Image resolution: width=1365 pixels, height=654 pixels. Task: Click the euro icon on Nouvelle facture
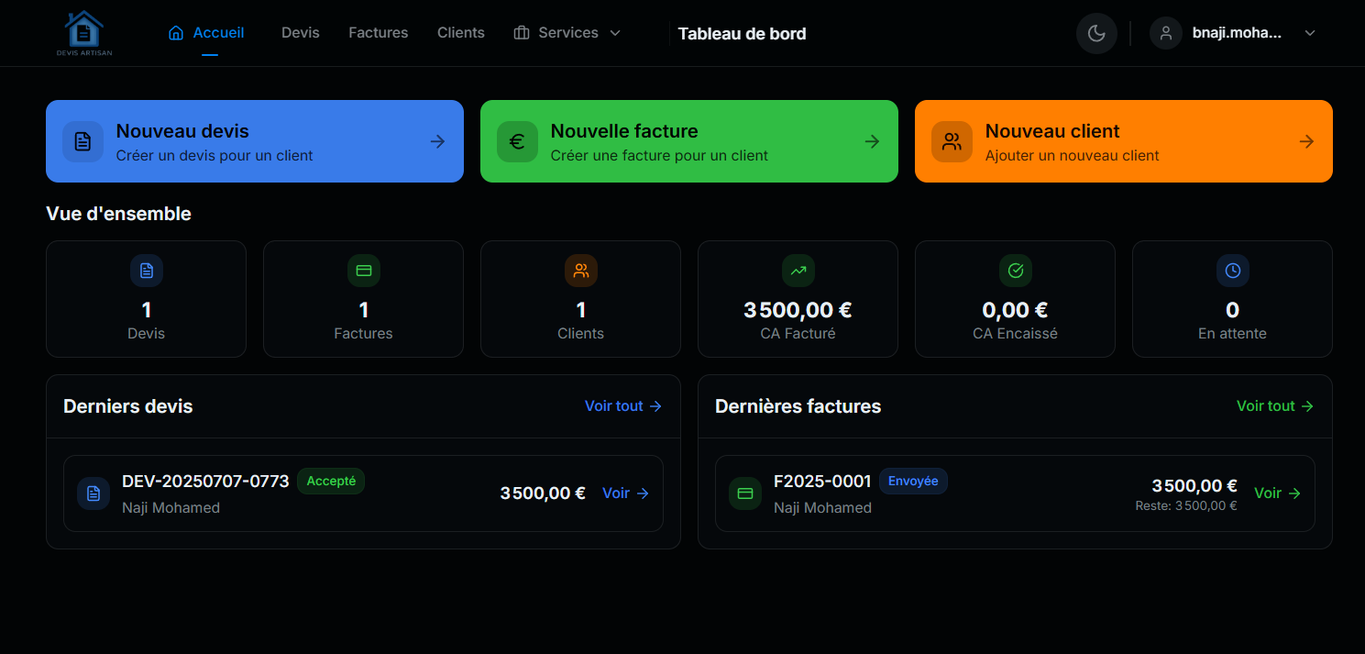(517, 141)
